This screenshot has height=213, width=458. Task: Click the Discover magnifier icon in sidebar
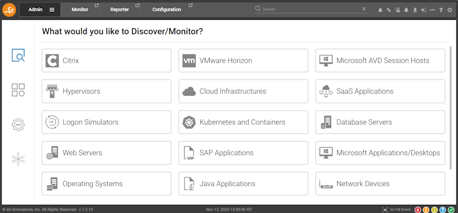tap(18, 56)
